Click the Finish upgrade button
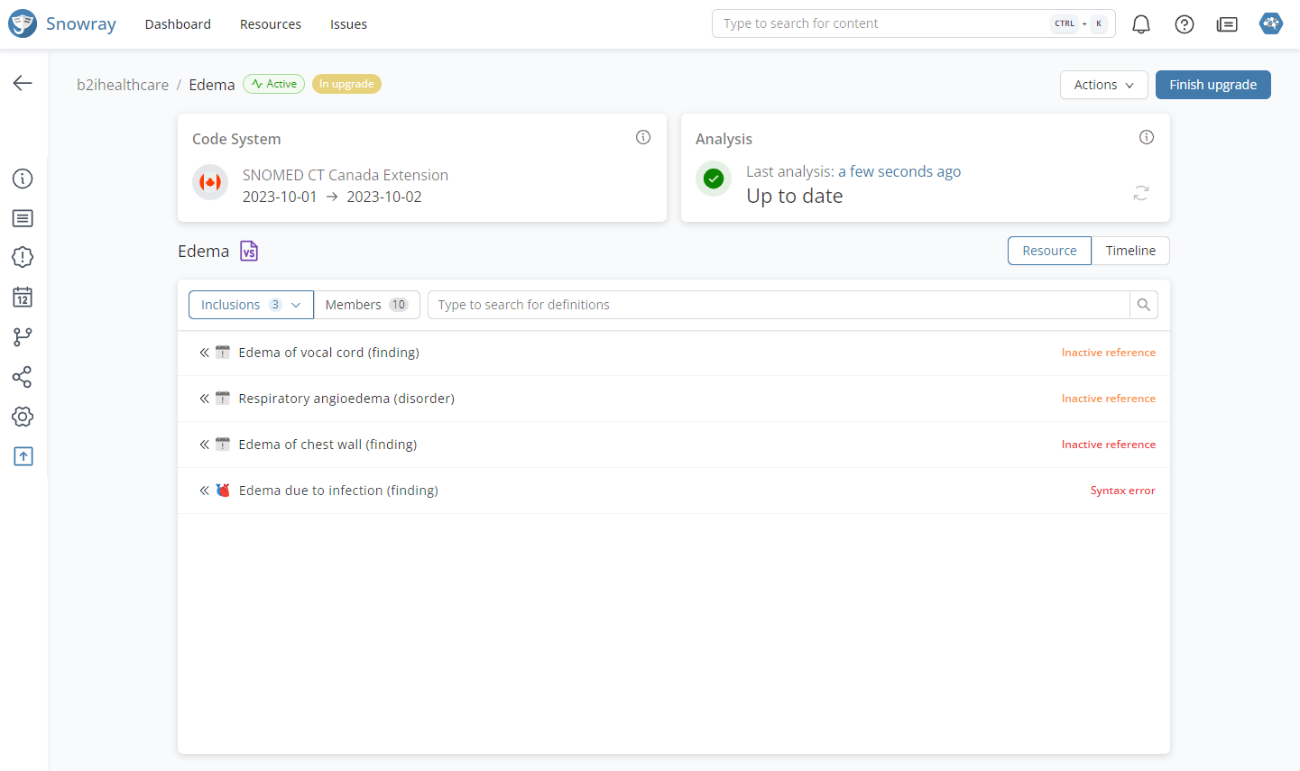 (x=1212, y=85)
